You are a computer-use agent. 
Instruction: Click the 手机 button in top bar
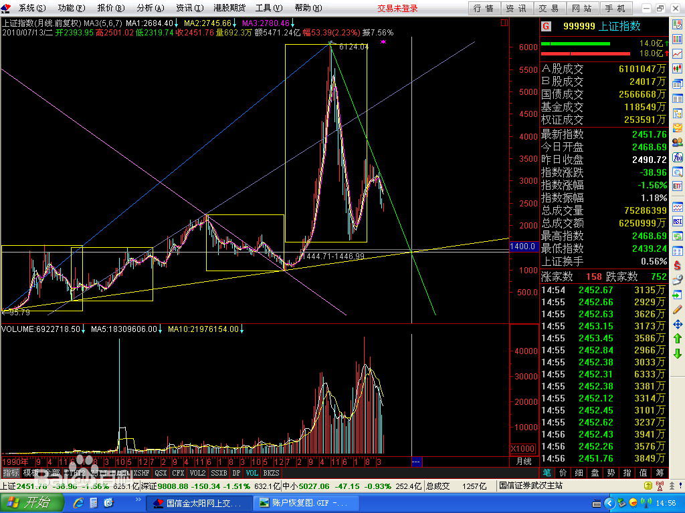coord(615,8)
